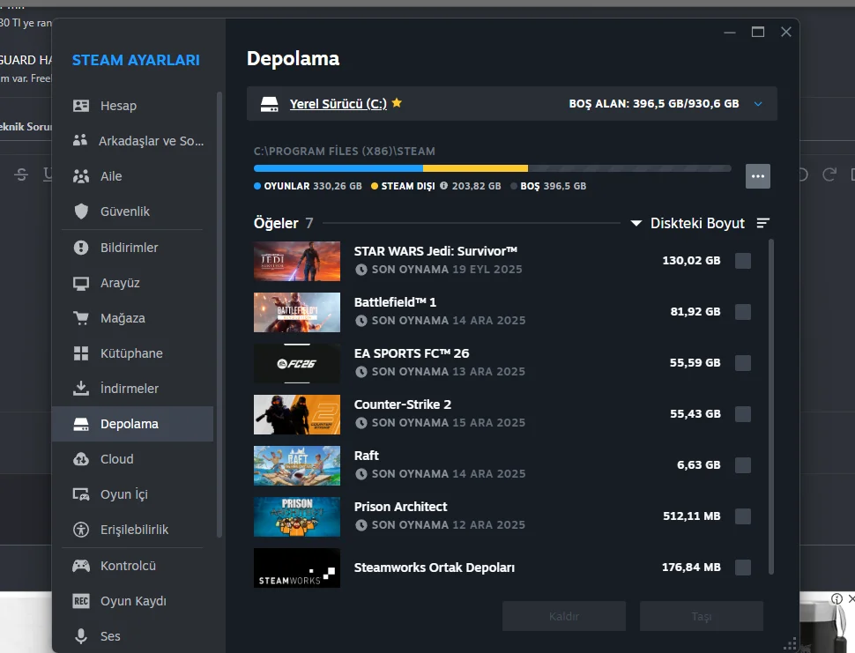Click the Ses microphone icon
Viewport: 855px width, 653px height.
click(81, 636)
